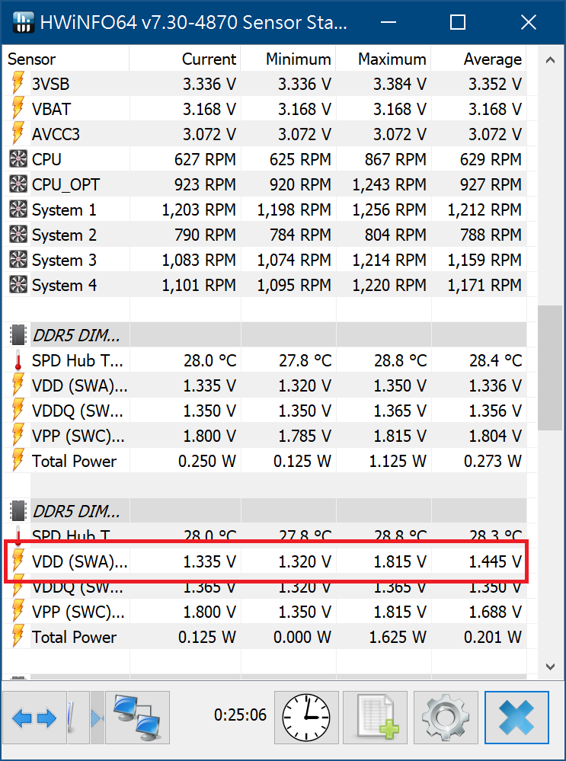Click the expand/collapse arrows button
The height and width of the screenshot is (761, 566).
coord(35,718)
